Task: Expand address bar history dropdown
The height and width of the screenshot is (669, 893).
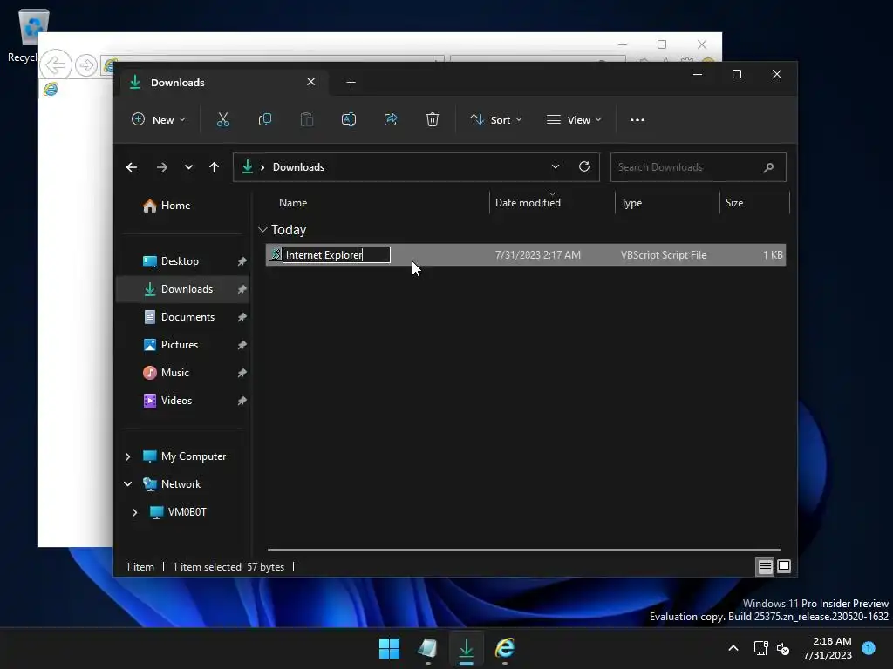Action: (x=556, y=166)
